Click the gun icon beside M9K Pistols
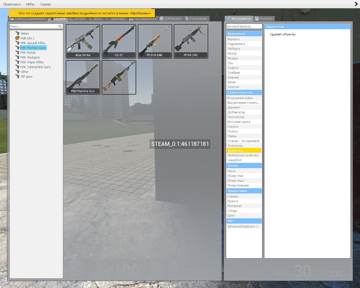The width and height of the screenshot is (360, 288). point(17,52)
